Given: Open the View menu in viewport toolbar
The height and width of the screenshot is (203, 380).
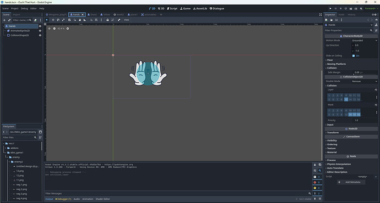Looking at the screenshot, I should pyautogui.click(x=127, y=20).
